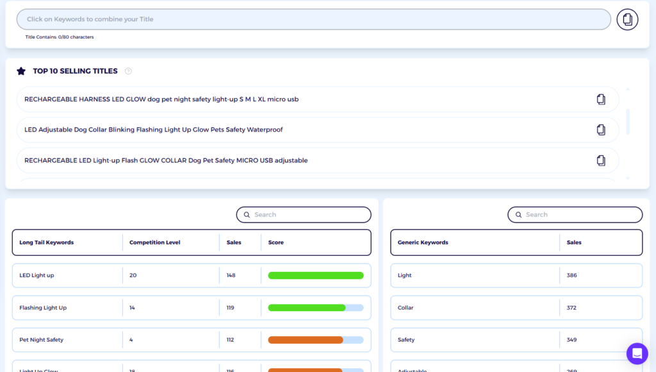Image resolution: width=656 pixels, height=372 pixels.
Task: Copy the RECHARGEABLE HARNESS LED GLOW title
Action: coord(601,99)
